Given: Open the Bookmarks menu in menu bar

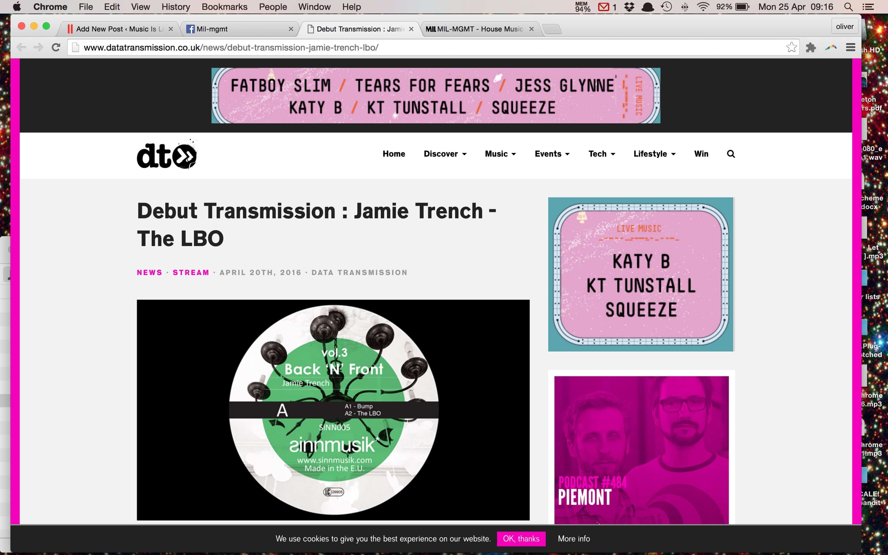Looking at the screenshot, I should coord(224,6).
